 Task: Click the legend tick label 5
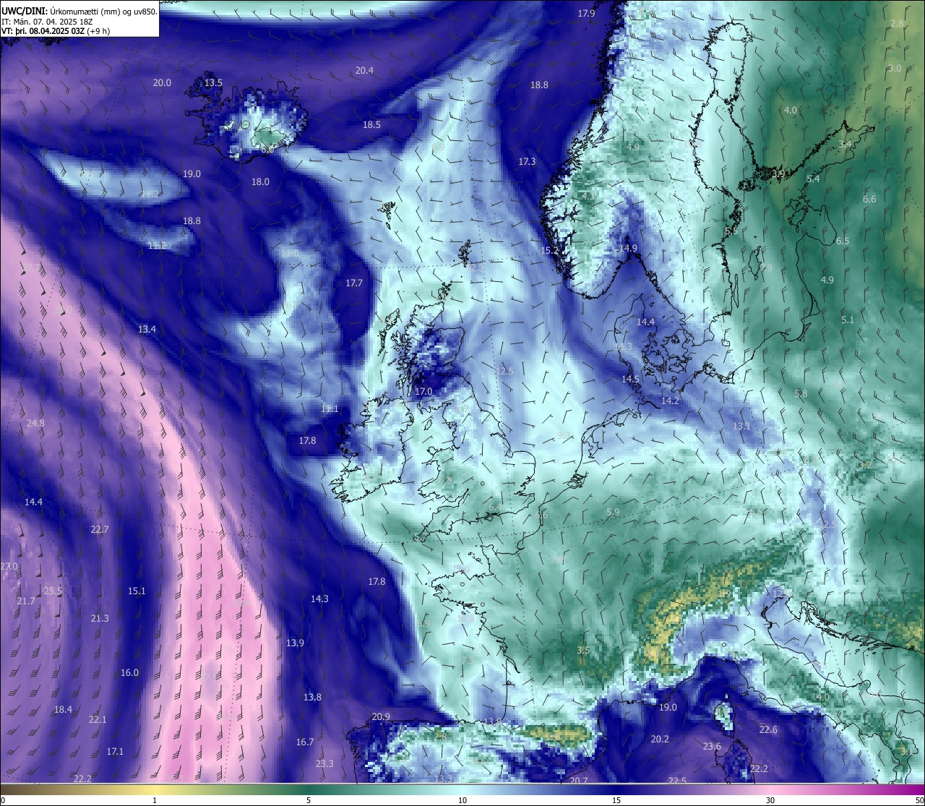[309, 800]
